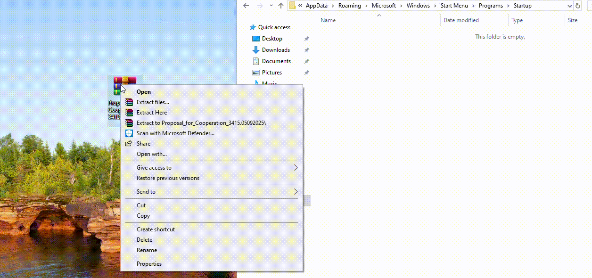The height and width of the screenshot is (278, 592).
Task: Click WinRAR icon next to Extract files
Action: [x=129, y=102]
